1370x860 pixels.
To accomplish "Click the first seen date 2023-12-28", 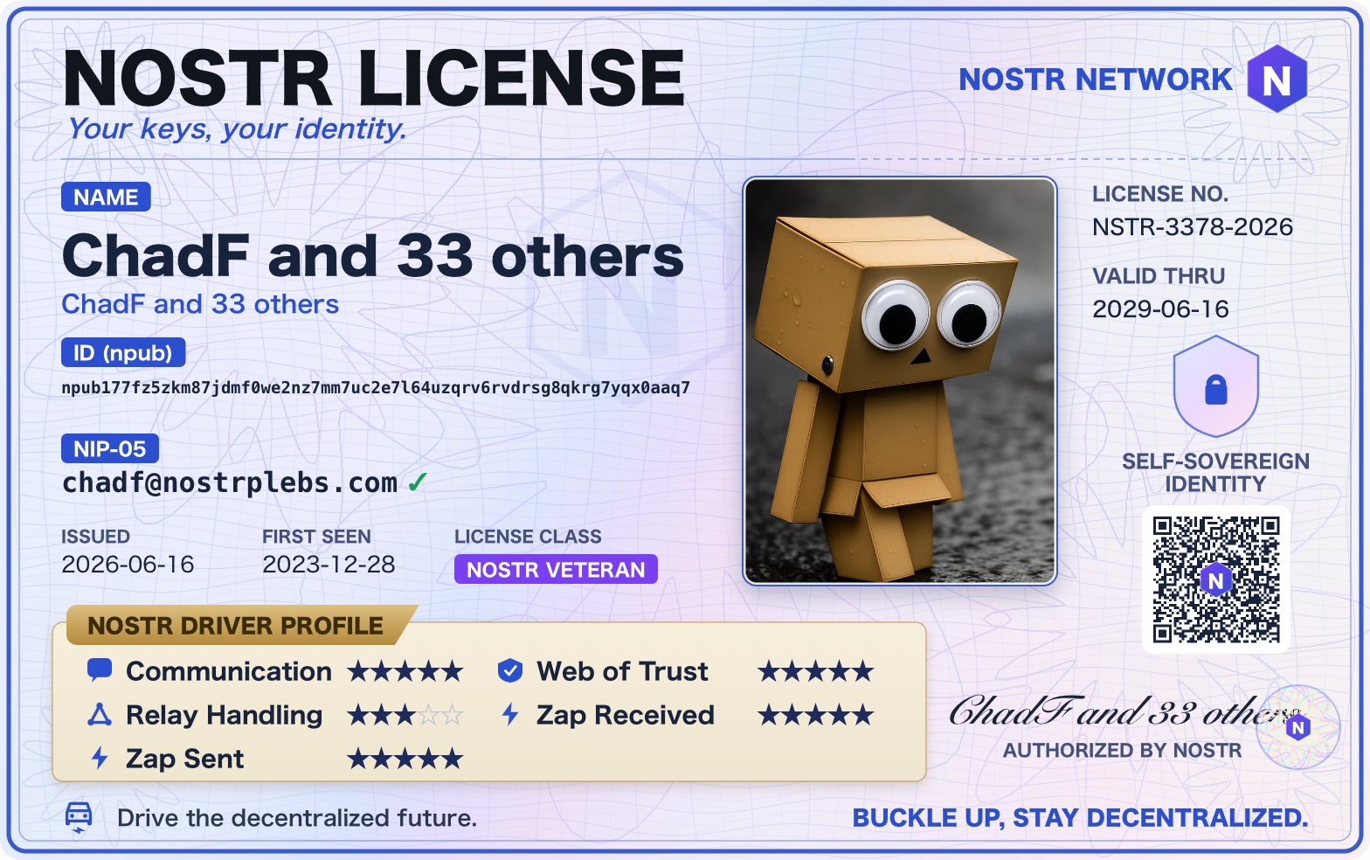I will click(x=329, y=565).
